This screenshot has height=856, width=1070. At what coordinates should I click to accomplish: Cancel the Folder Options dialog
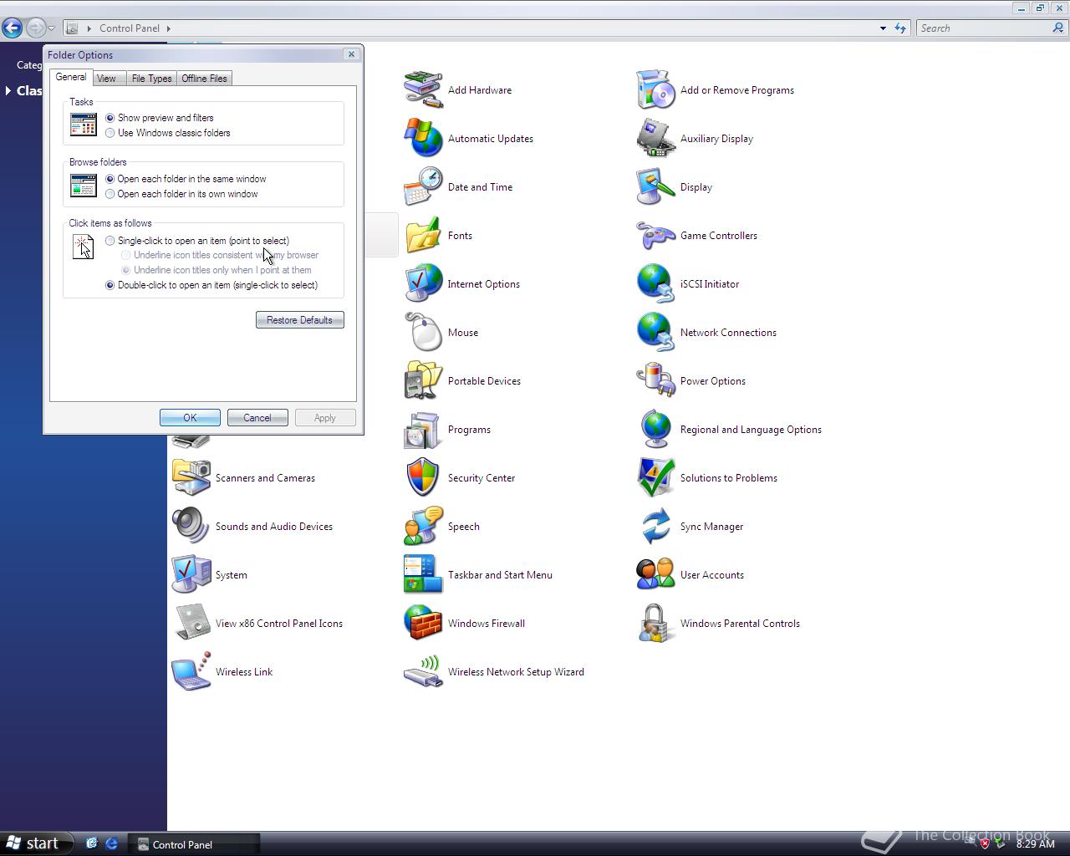257,418
